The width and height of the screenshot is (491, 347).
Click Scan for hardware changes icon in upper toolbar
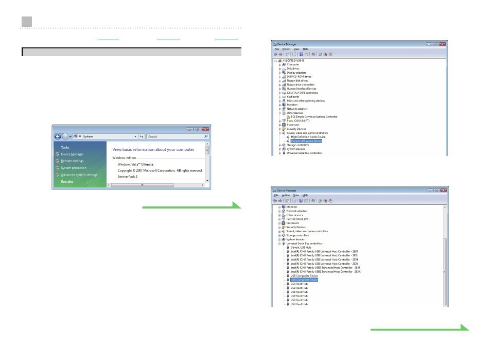tap(313, 54)
